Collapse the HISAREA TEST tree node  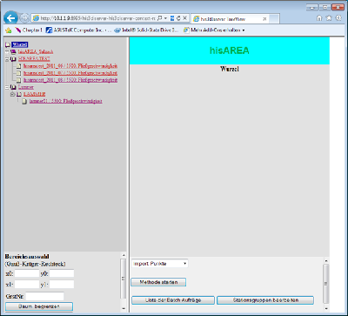(x=7, y=59)
